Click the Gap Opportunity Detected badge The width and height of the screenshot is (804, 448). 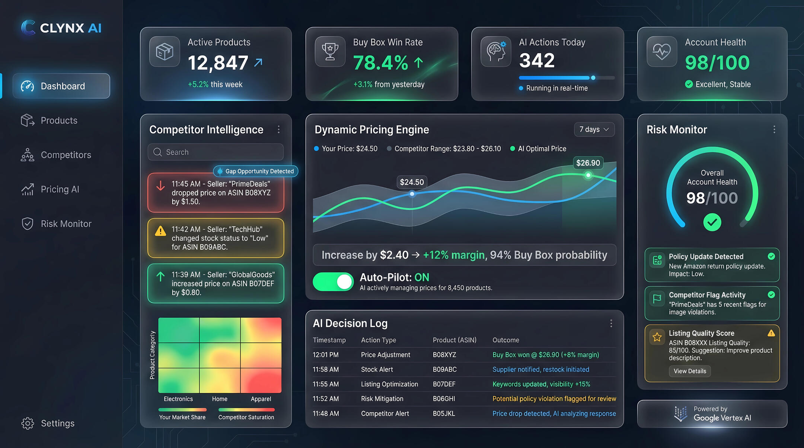pos(256,171)
